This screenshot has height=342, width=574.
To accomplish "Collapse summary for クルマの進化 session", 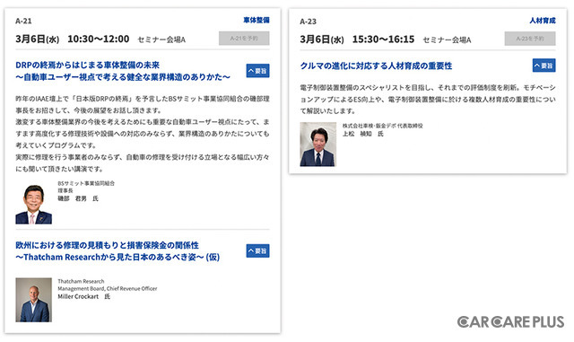I will (x=544, y=66).
